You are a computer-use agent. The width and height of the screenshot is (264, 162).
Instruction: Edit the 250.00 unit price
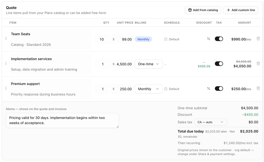122,89
